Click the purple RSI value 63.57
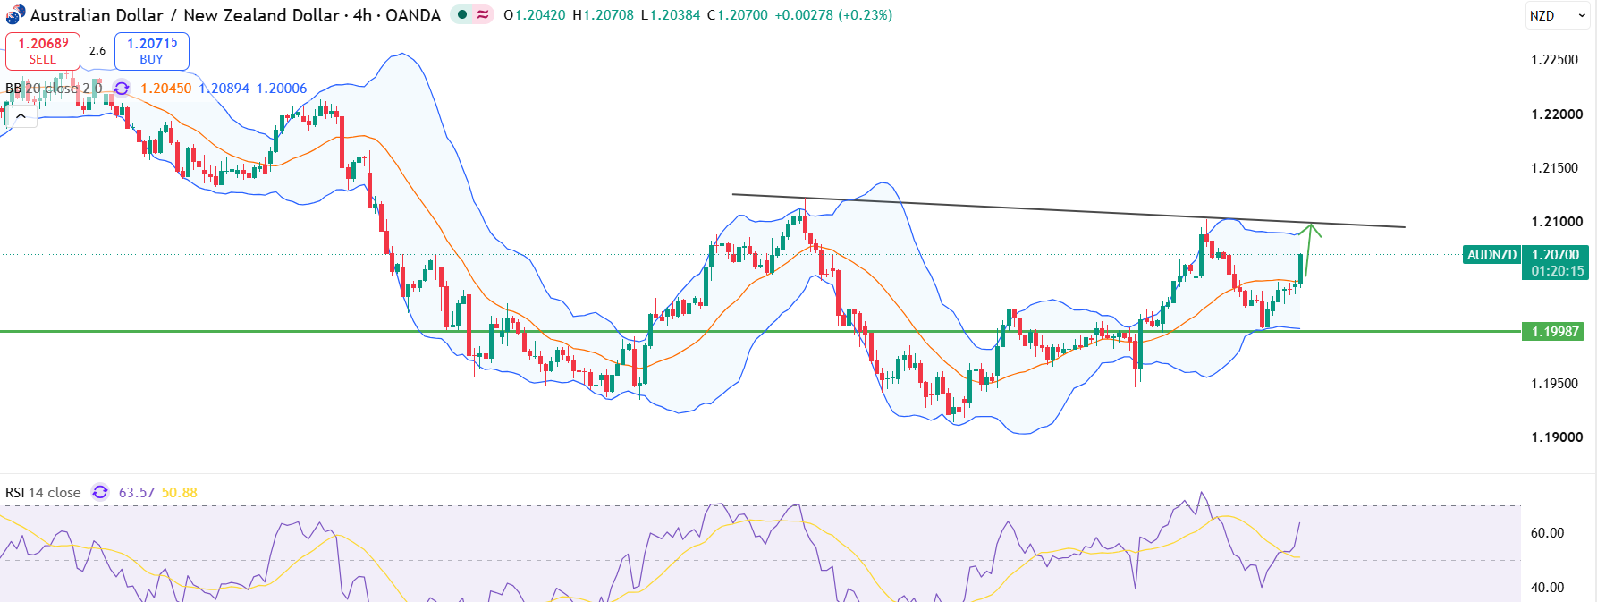1597x602 pixels. pos(137,493)
